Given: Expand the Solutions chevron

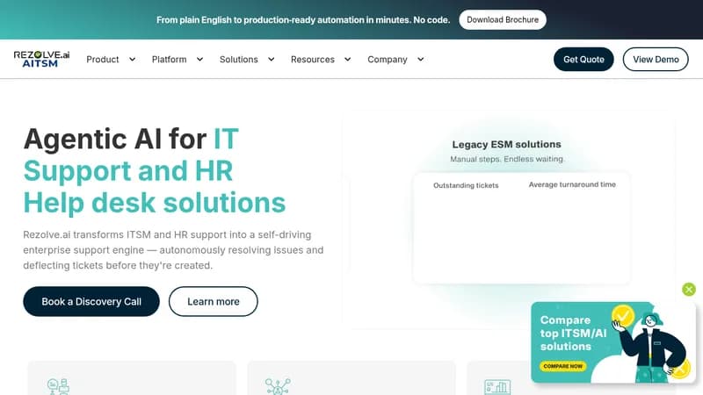Looking at the screenshot, I should [272, 59].
